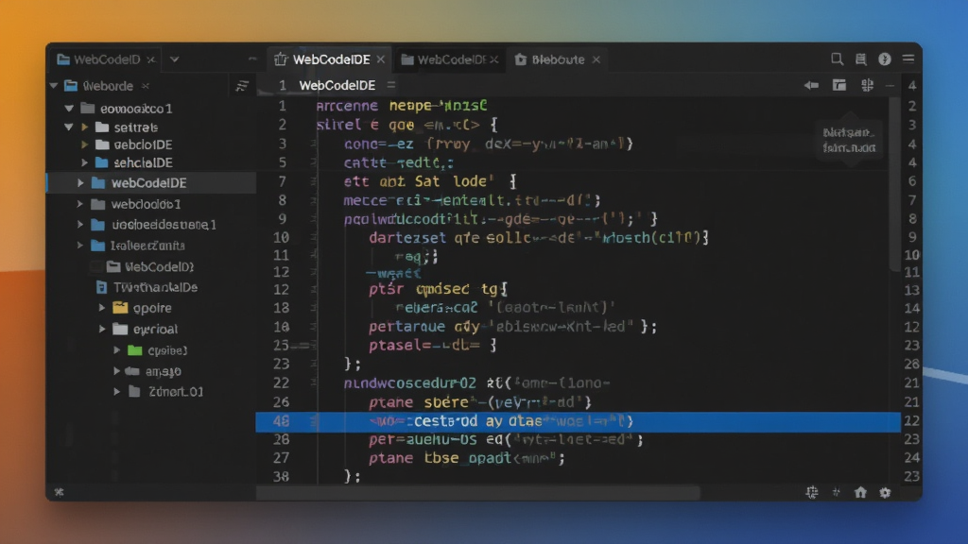Expand the oebcloIDE folder
Viewport: 968px width, 544px height.
pos(85,144)
